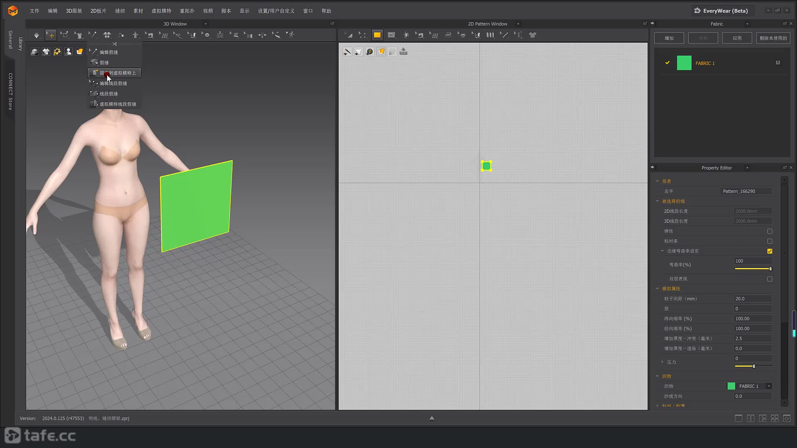The image size is (797, 448).
Task: Toggle pattern info display in 2D window
Action: 369,52
